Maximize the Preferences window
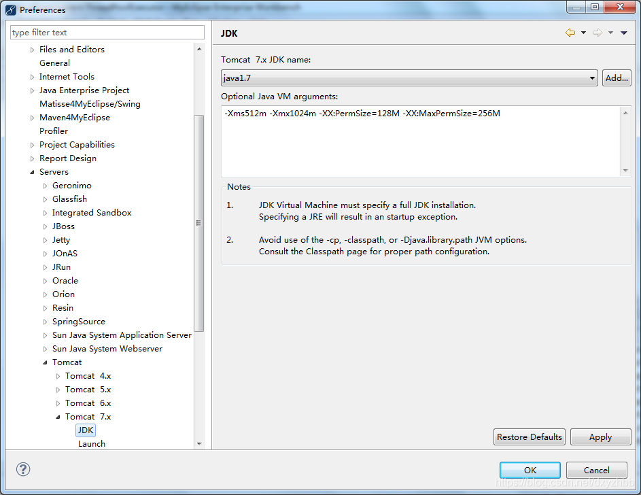This screenshot has width=641, height=495. 595,7
